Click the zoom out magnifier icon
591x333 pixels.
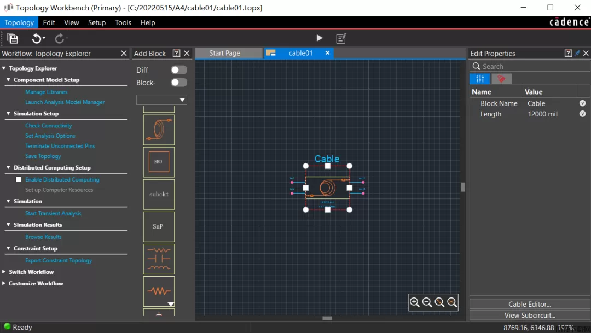tap(427, 302)
